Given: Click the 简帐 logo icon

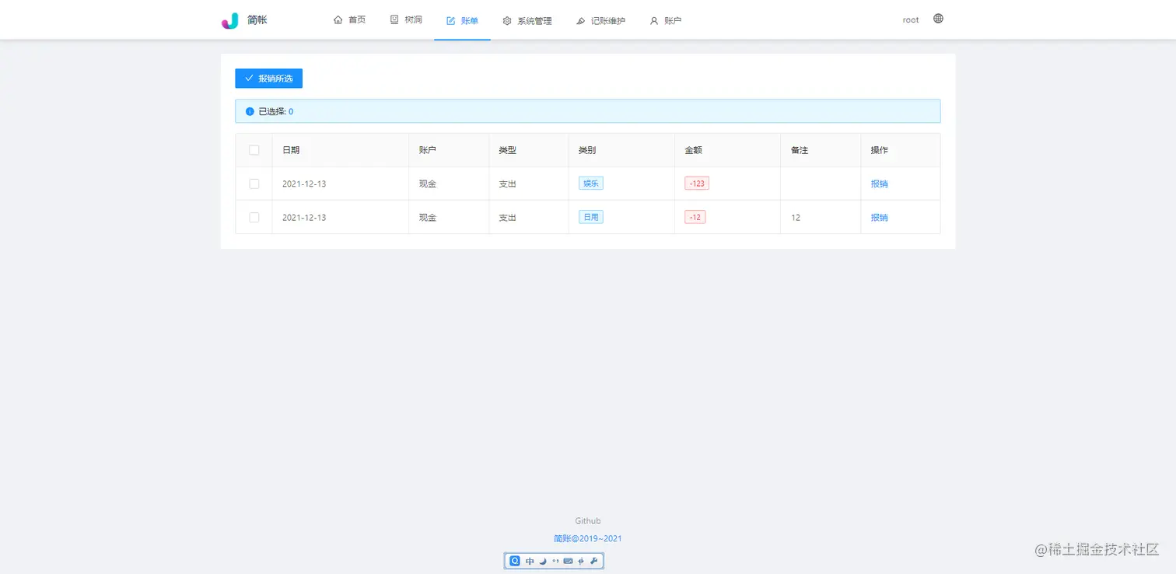Looking at the screenshot, I should pos(229,21).
